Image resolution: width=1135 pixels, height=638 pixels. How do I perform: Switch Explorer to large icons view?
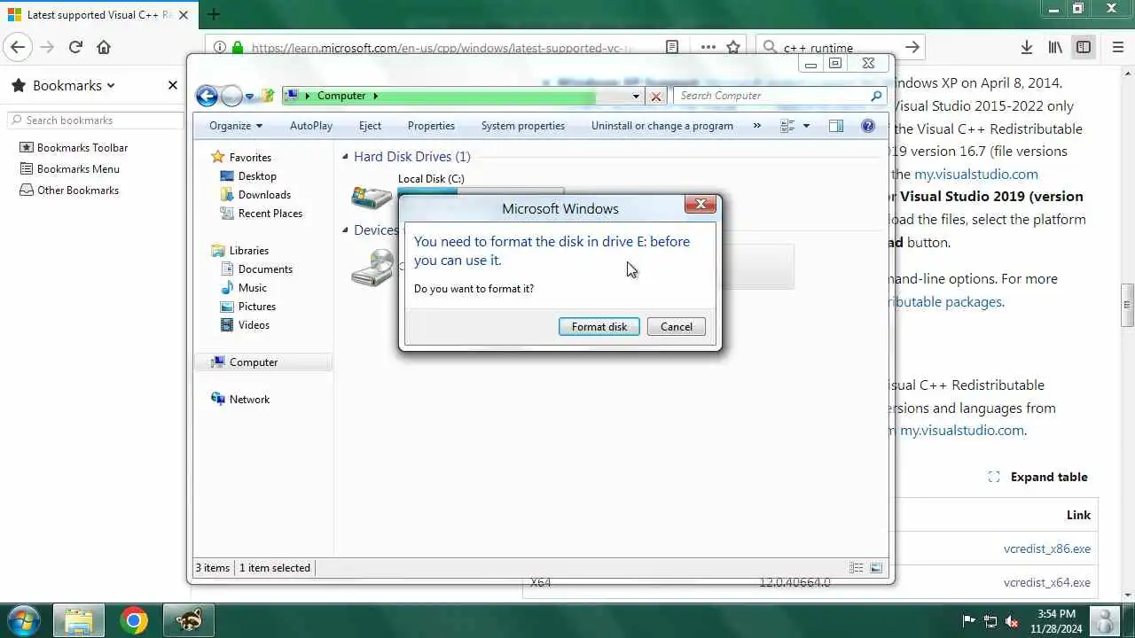tap(876, 568)
